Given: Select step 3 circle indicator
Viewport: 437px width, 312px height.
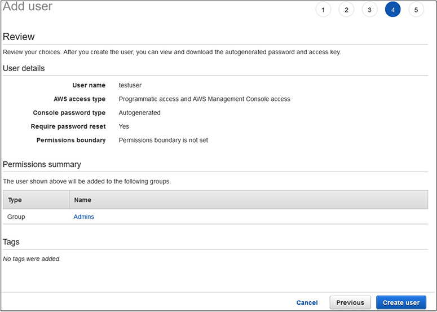Looking at the screenshot, I should click(369, 10).
